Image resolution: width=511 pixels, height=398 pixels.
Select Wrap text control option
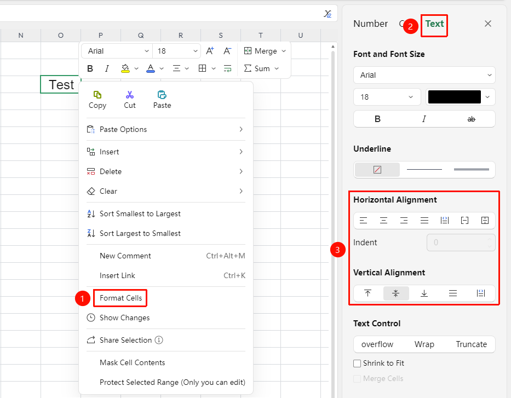pyautogui.click(x=424, y=344)
